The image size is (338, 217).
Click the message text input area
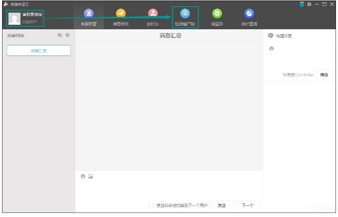point(168,189)
